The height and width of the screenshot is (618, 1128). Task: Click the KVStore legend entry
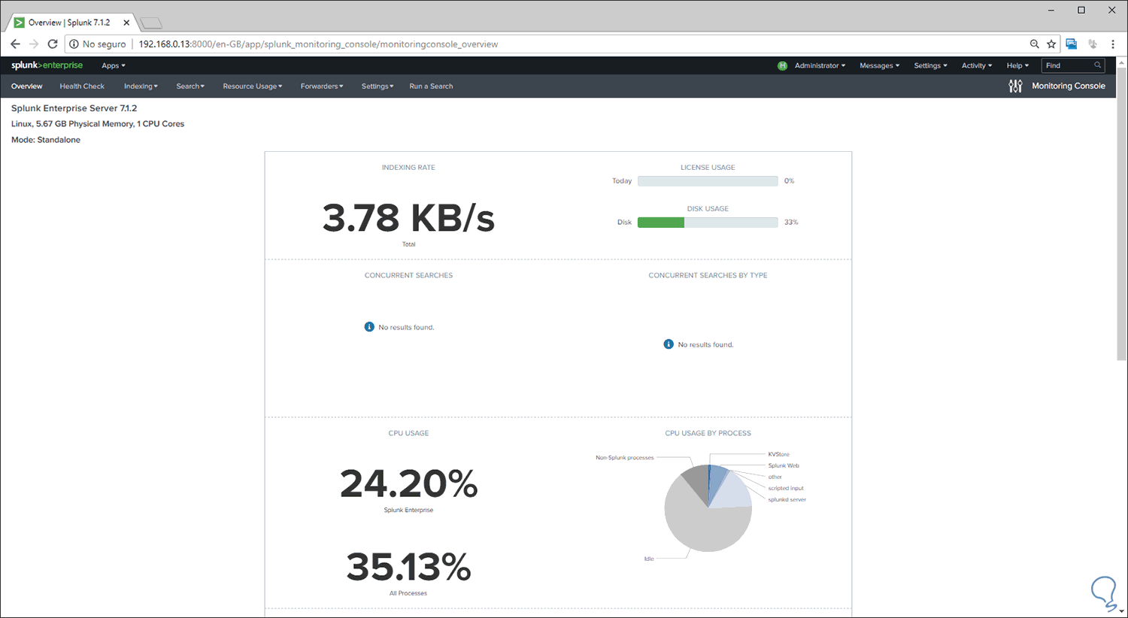pos(778,454)
